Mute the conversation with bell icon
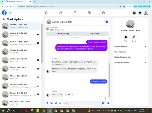 click(126, 37)
